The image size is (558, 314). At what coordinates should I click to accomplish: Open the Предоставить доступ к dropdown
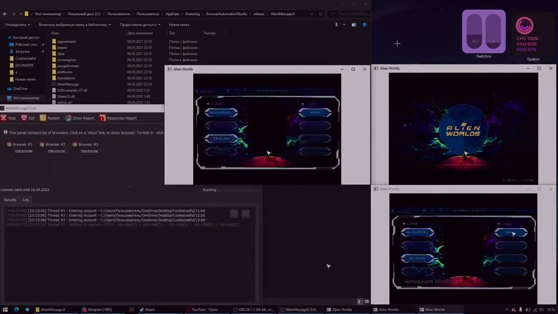click(x=140, y=25)
